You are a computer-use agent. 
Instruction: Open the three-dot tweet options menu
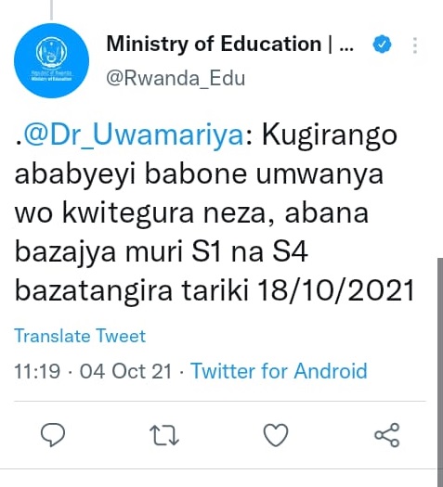415,45
